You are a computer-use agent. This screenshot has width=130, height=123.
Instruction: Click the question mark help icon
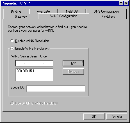click(121, 3)
